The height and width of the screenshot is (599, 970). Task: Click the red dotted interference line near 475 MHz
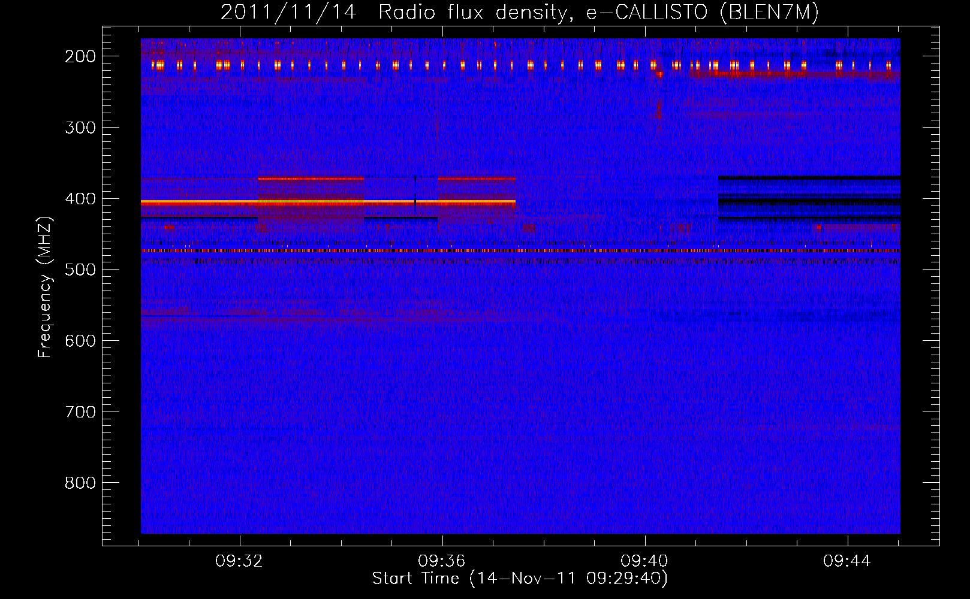pos(520,250)
